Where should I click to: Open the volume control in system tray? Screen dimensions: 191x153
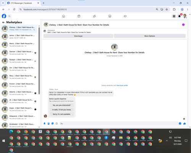click(170, 138)
